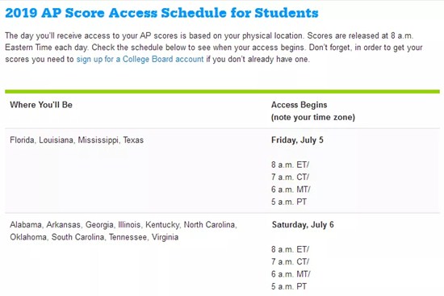The image size is (444, 296).
Task: Click the 7 a.m. CT entry under Friday
Action: 291,177
